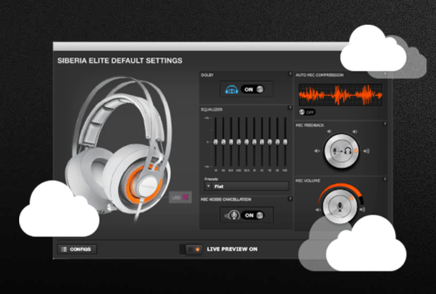Click the Presets dropdown arrow
The image size is (436, 294).
point(208,186)
